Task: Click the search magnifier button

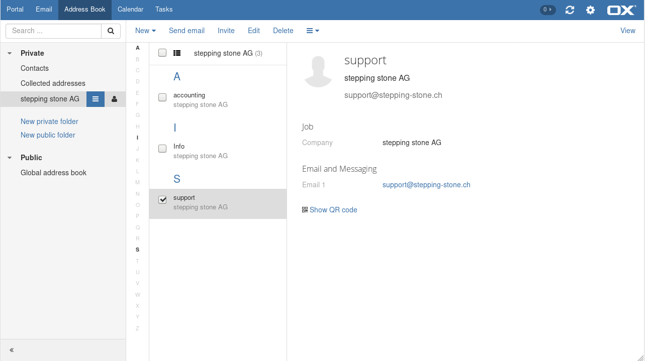Action: (111, 31)
